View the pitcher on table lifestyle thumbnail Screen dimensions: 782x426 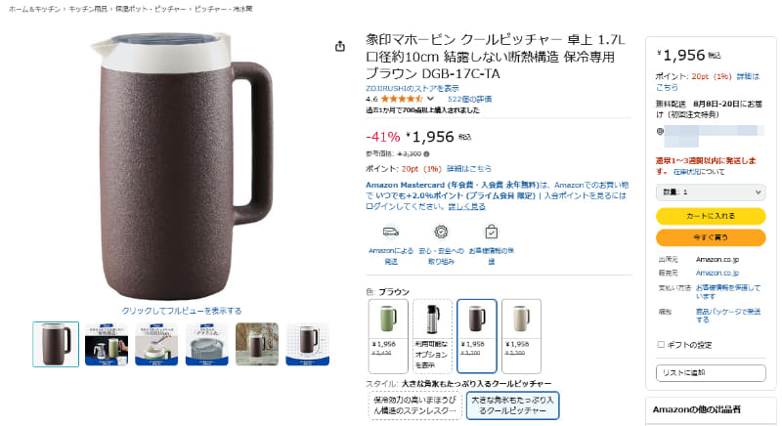point(257,344)
